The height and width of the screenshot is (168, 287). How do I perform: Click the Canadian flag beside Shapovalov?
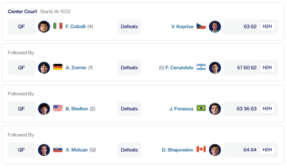point(201,150)
